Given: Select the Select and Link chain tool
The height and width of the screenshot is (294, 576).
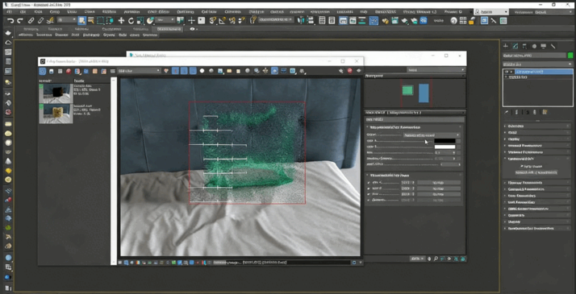Looking at the screenshot, I should pos(31,21).
